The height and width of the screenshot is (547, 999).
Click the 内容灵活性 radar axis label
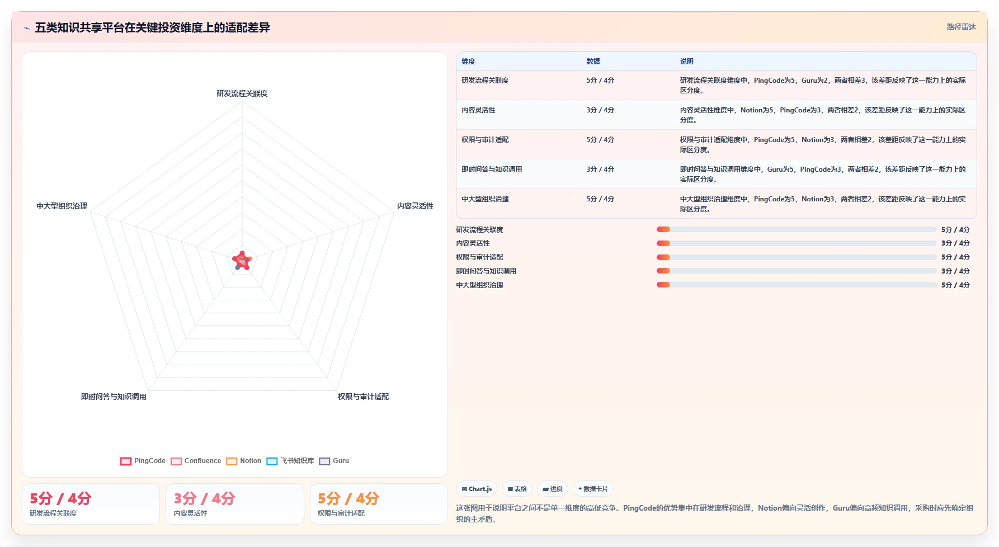coord(415,206)
